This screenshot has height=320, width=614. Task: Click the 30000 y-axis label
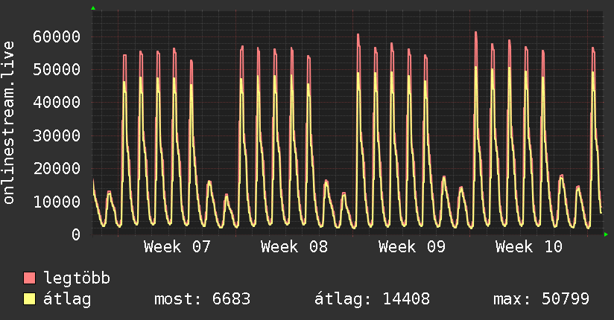click(57, 135)
